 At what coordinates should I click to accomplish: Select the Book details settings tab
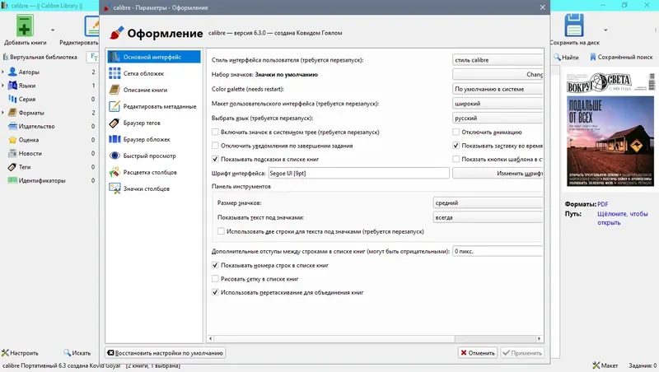tap(154, 90)
